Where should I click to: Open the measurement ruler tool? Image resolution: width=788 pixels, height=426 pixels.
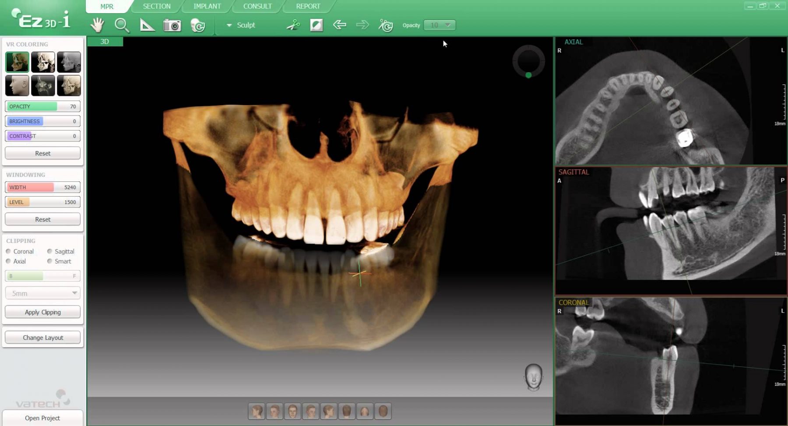pos(147,25)
